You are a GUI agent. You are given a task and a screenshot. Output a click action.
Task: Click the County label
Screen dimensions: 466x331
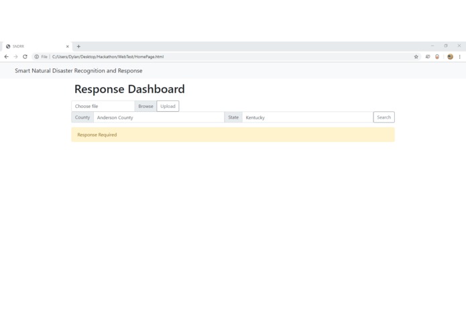(x=82, y=117)
